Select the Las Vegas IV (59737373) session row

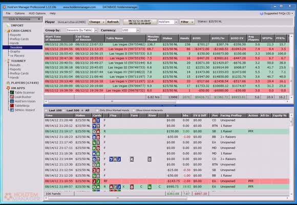pyautogui.click(x=167, y=49)
